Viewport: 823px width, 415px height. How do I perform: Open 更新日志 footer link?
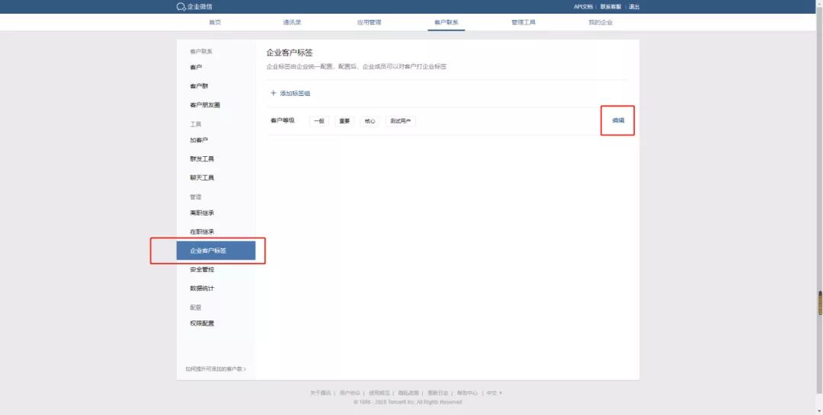coord(438,393)
